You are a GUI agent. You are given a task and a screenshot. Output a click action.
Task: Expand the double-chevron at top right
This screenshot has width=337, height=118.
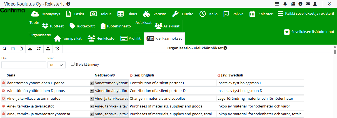329,4
